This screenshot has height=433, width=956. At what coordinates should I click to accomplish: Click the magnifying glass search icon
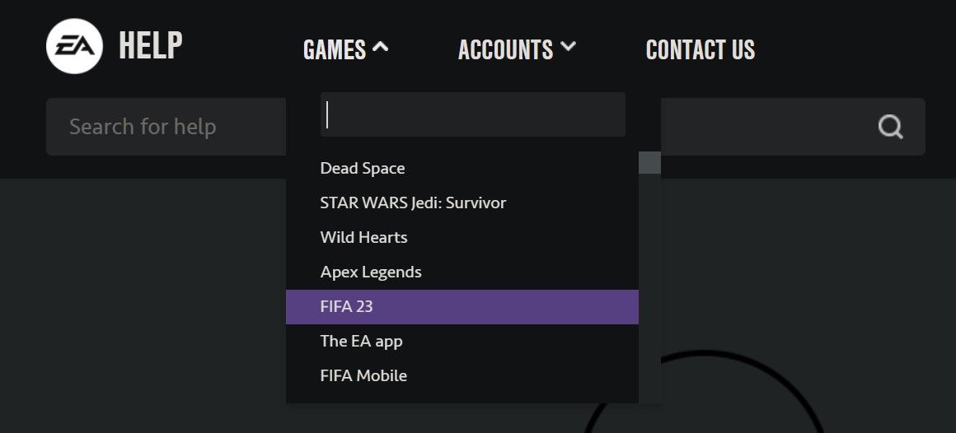point(890,127)
